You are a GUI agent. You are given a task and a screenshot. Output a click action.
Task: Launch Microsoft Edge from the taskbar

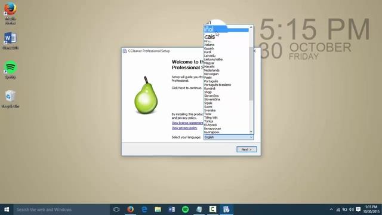point(144,210)
